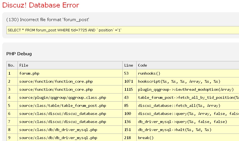
Task: Click 'source/plugin/qqgroup/qqgroup.class.php' file cell
Action: point(70,97)
